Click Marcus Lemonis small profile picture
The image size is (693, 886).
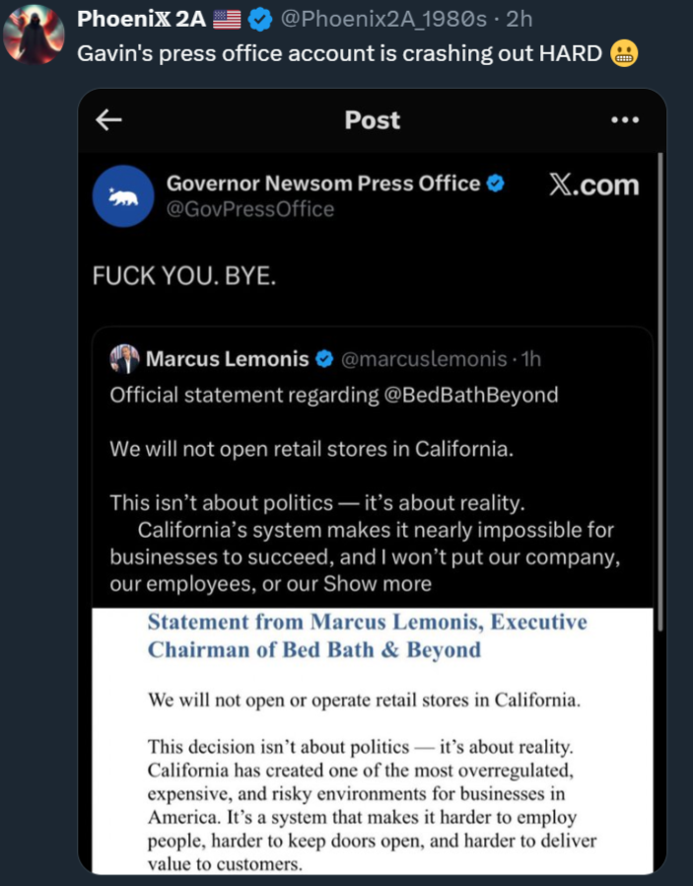tap(125, 359)
